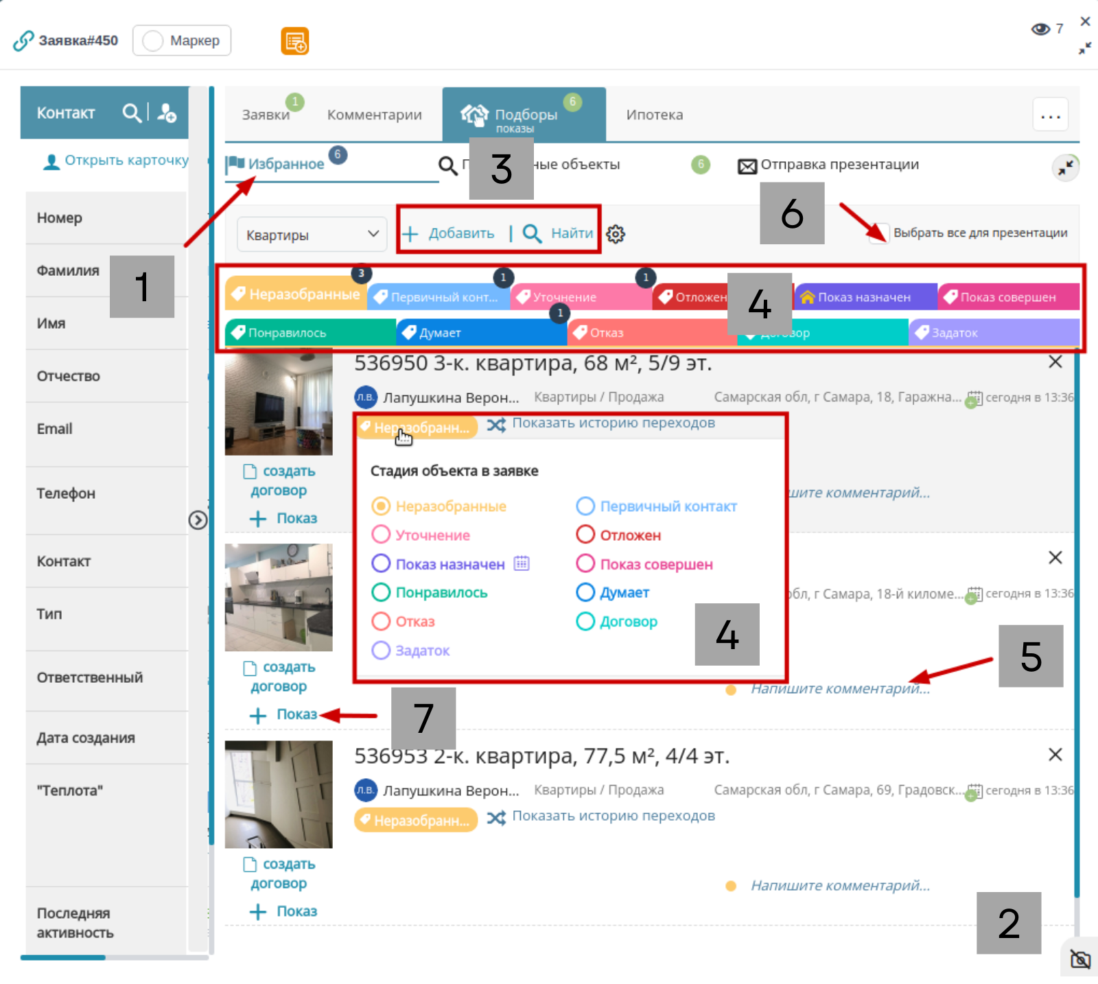This screenshot has height=984, width=1098.
Task: Switch to the Подборы показы tab
Action: click(x=524, y=115)
